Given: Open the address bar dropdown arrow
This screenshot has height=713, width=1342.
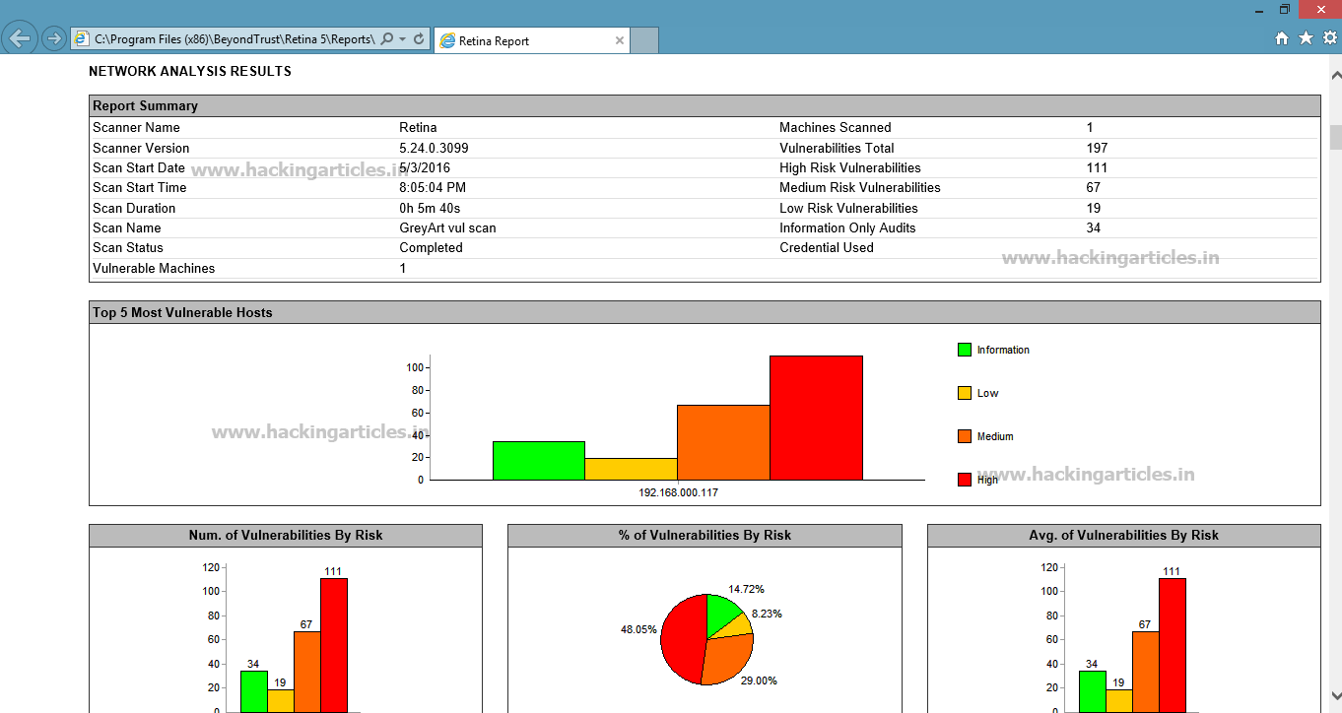Looking at the screenshot, I should [x=403, y=39].
